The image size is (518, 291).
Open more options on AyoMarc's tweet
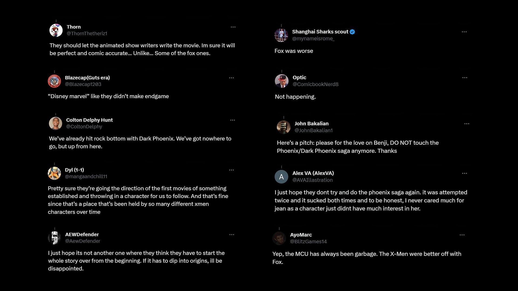462,235
